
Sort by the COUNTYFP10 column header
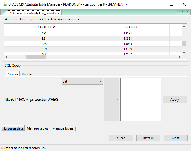pos(48,27)
